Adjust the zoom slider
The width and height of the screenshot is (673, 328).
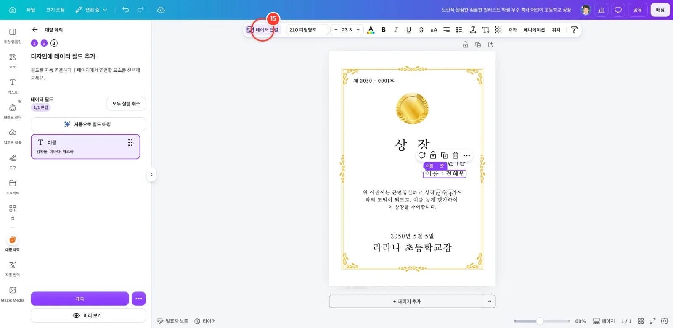[x=540, y=321]
